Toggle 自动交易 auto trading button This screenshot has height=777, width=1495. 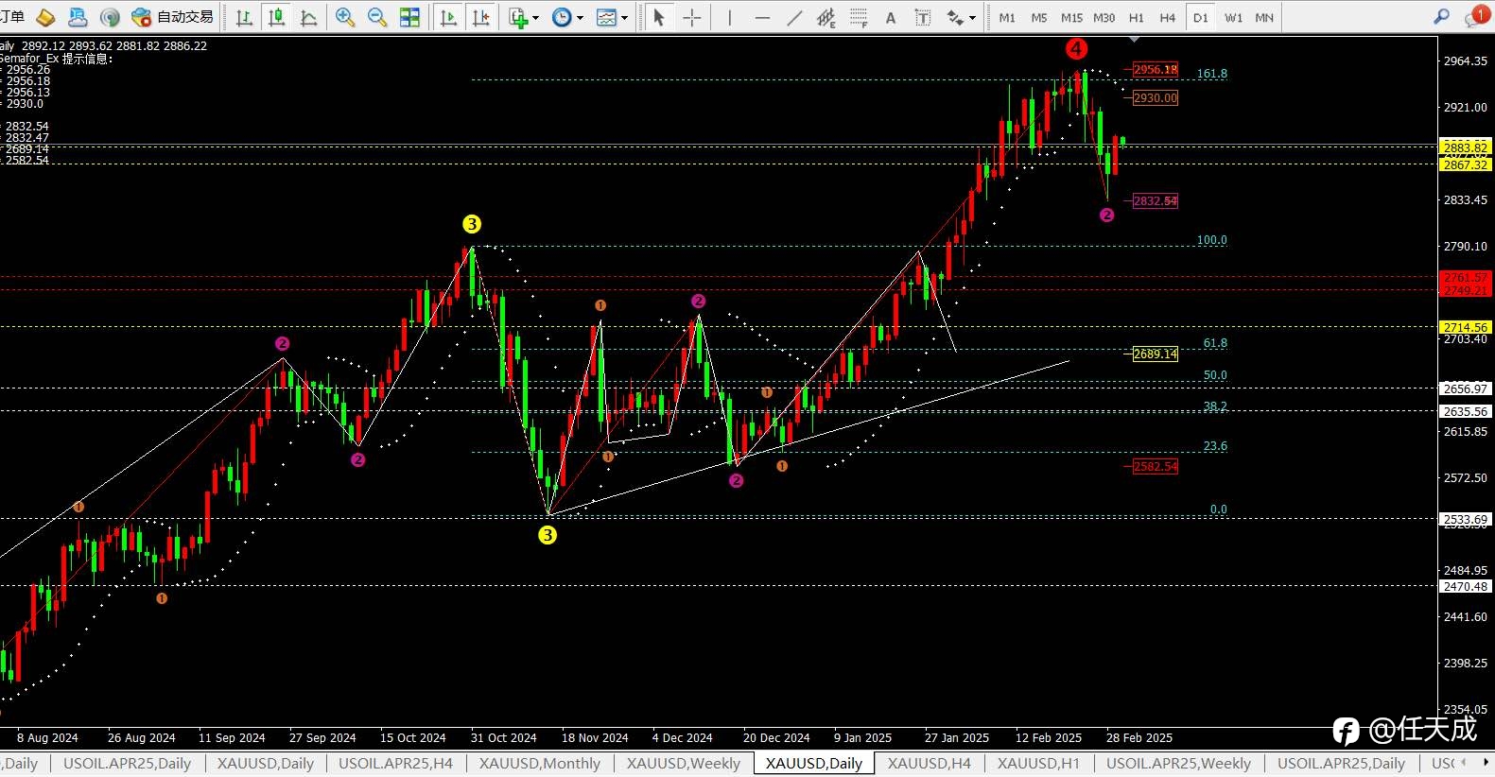[x=173, y=17]
